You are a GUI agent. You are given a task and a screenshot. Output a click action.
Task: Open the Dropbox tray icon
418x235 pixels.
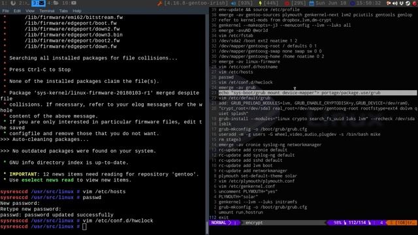[401, 3]
